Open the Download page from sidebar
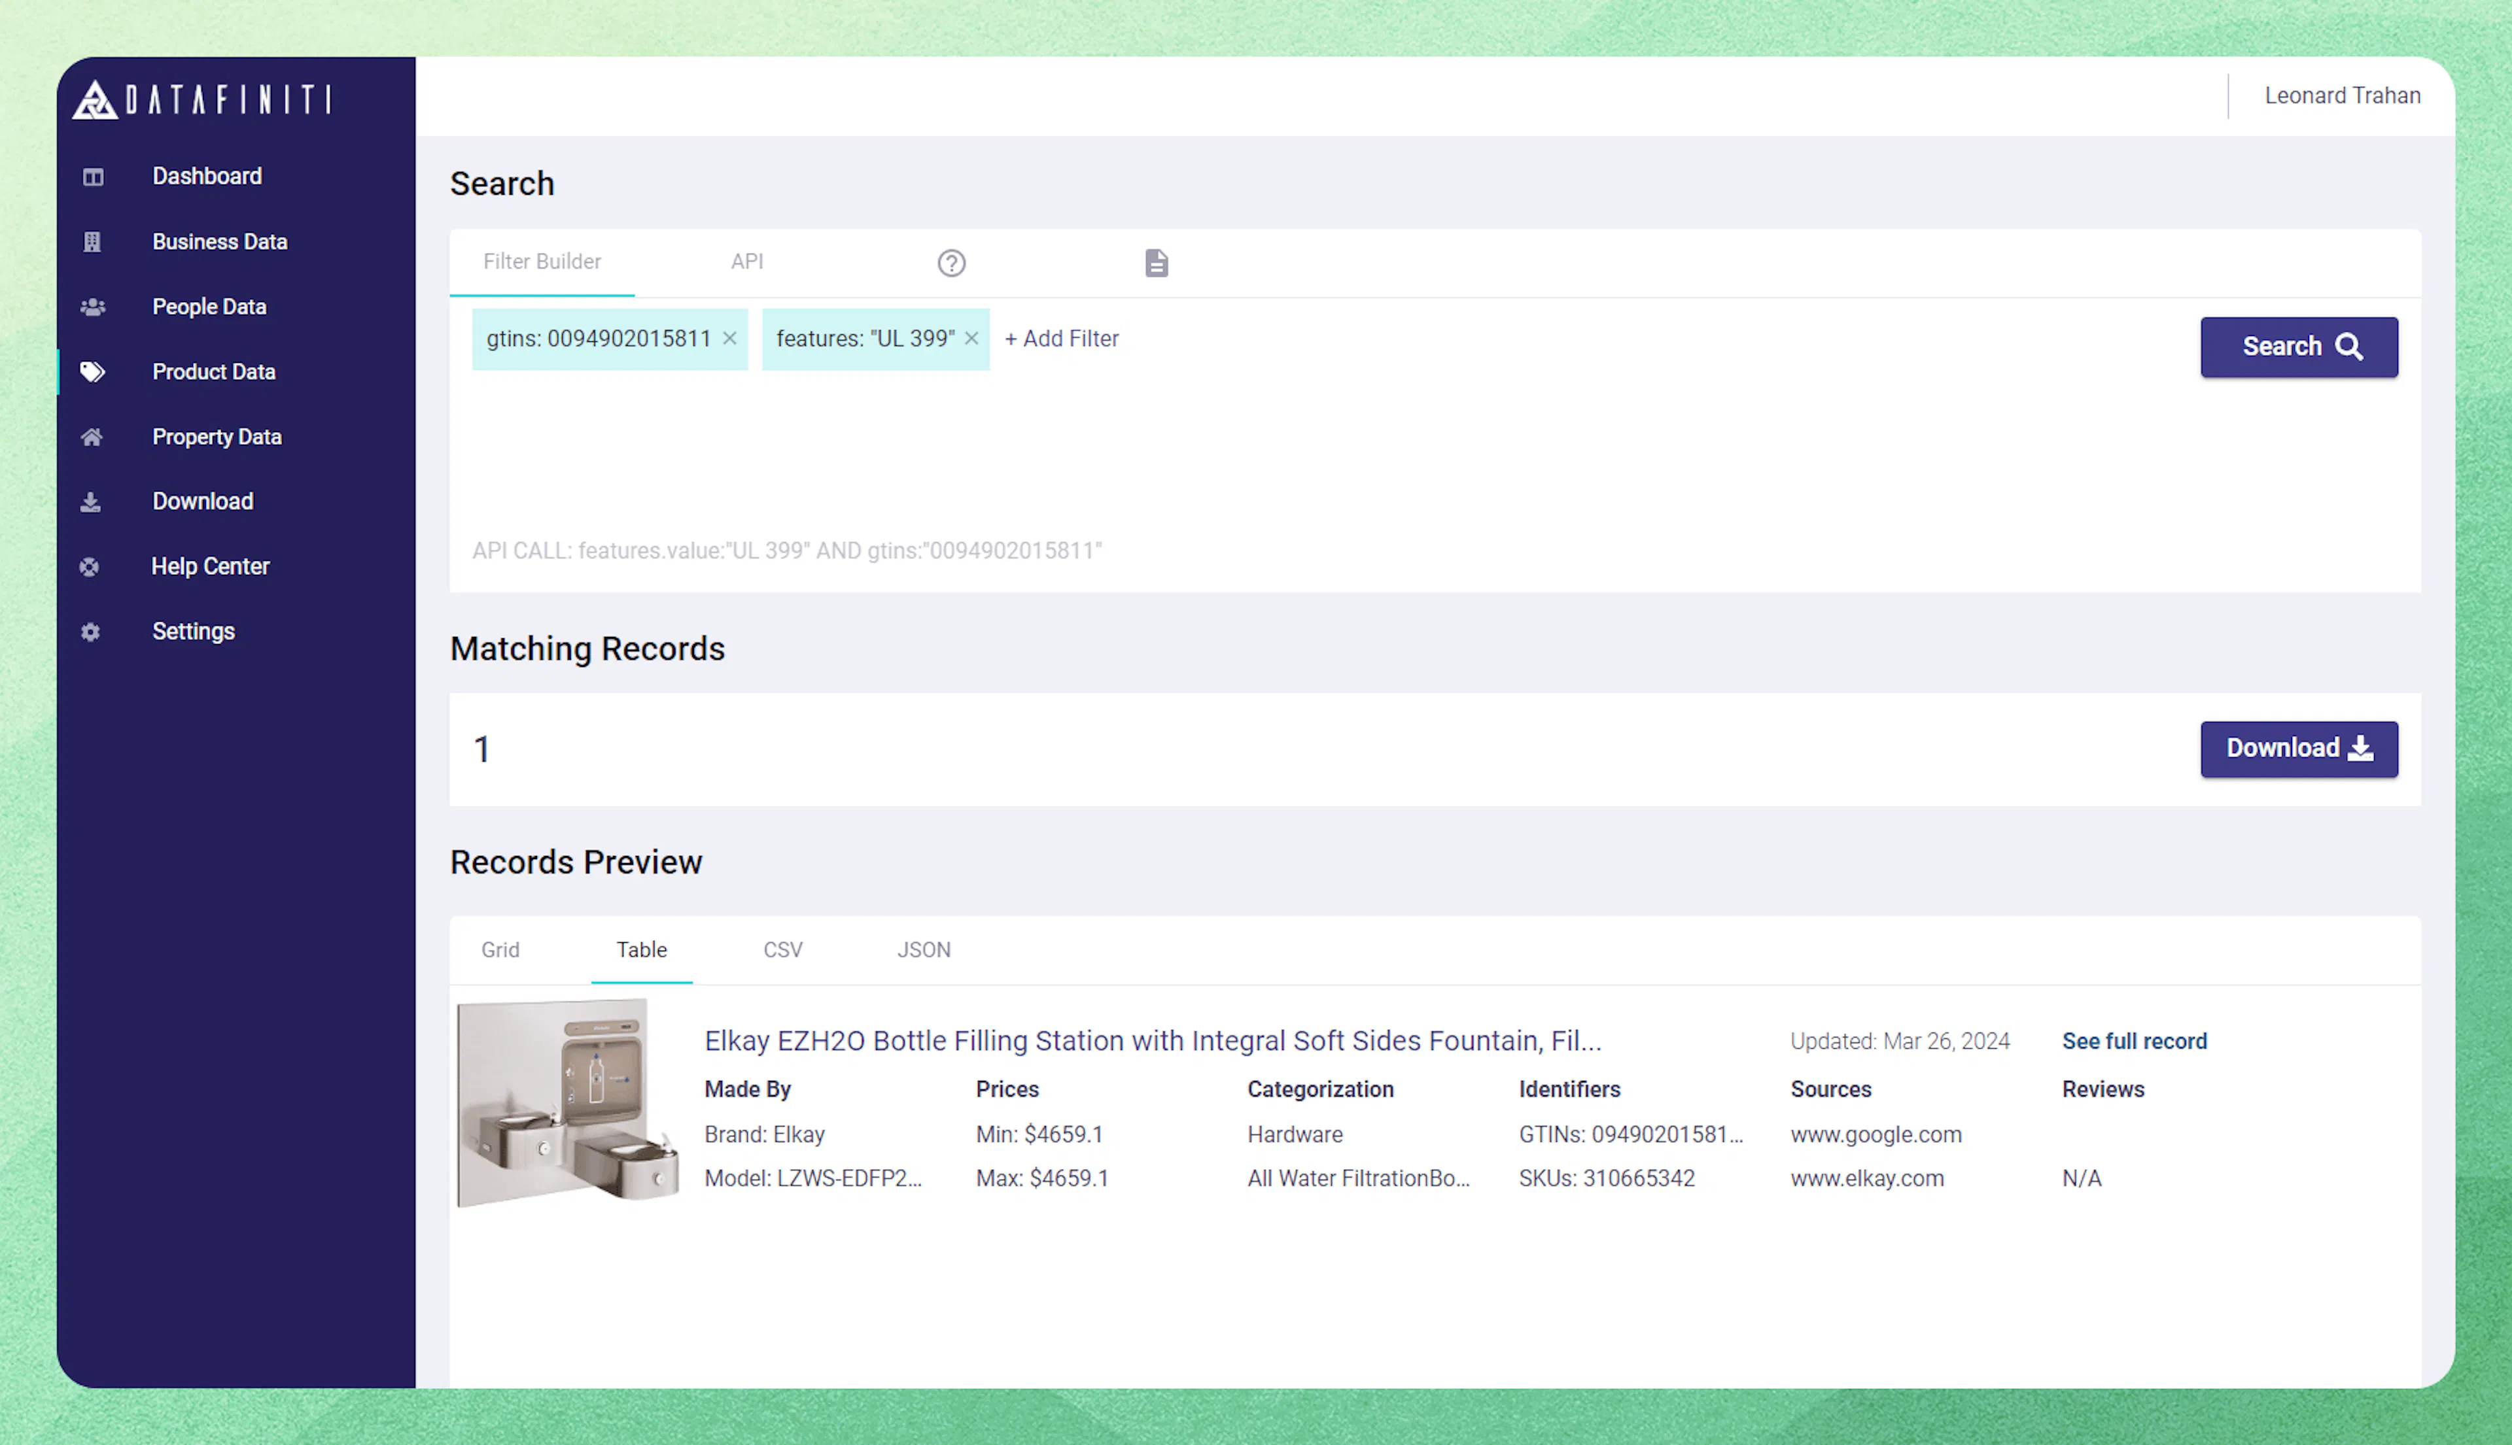Screen dimensions: 2512x1445 pyautogui.click(x=203, y=501)
